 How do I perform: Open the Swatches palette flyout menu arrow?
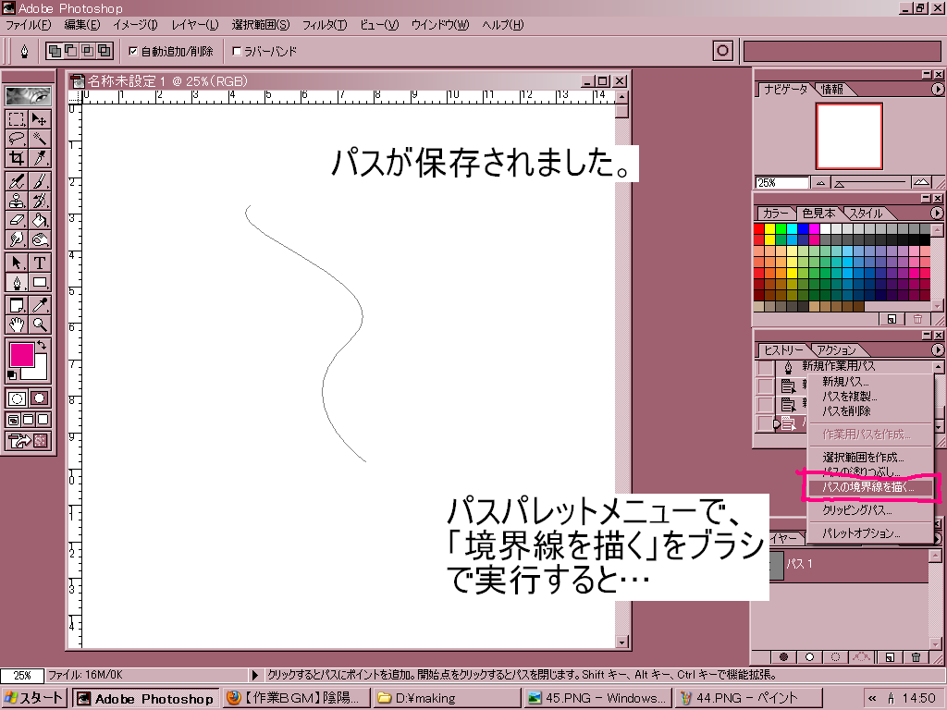click(x=937, y=214)
